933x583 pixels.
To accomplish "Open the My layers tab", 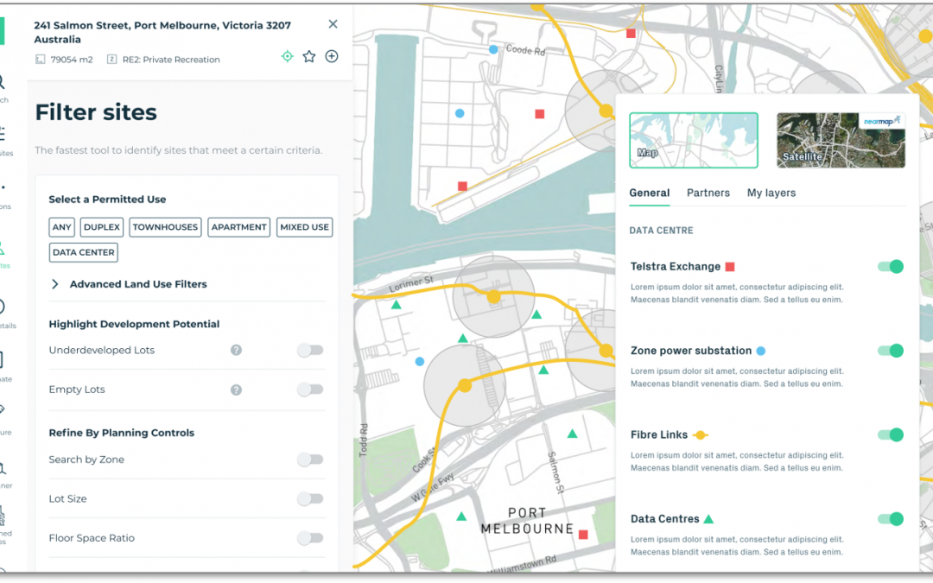I will point(771,193).
